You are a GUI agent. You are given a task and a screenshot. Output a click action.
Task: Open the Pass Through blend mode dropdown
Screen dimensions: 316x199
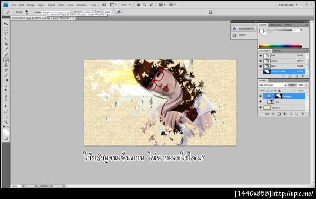(x=273, y=85)
